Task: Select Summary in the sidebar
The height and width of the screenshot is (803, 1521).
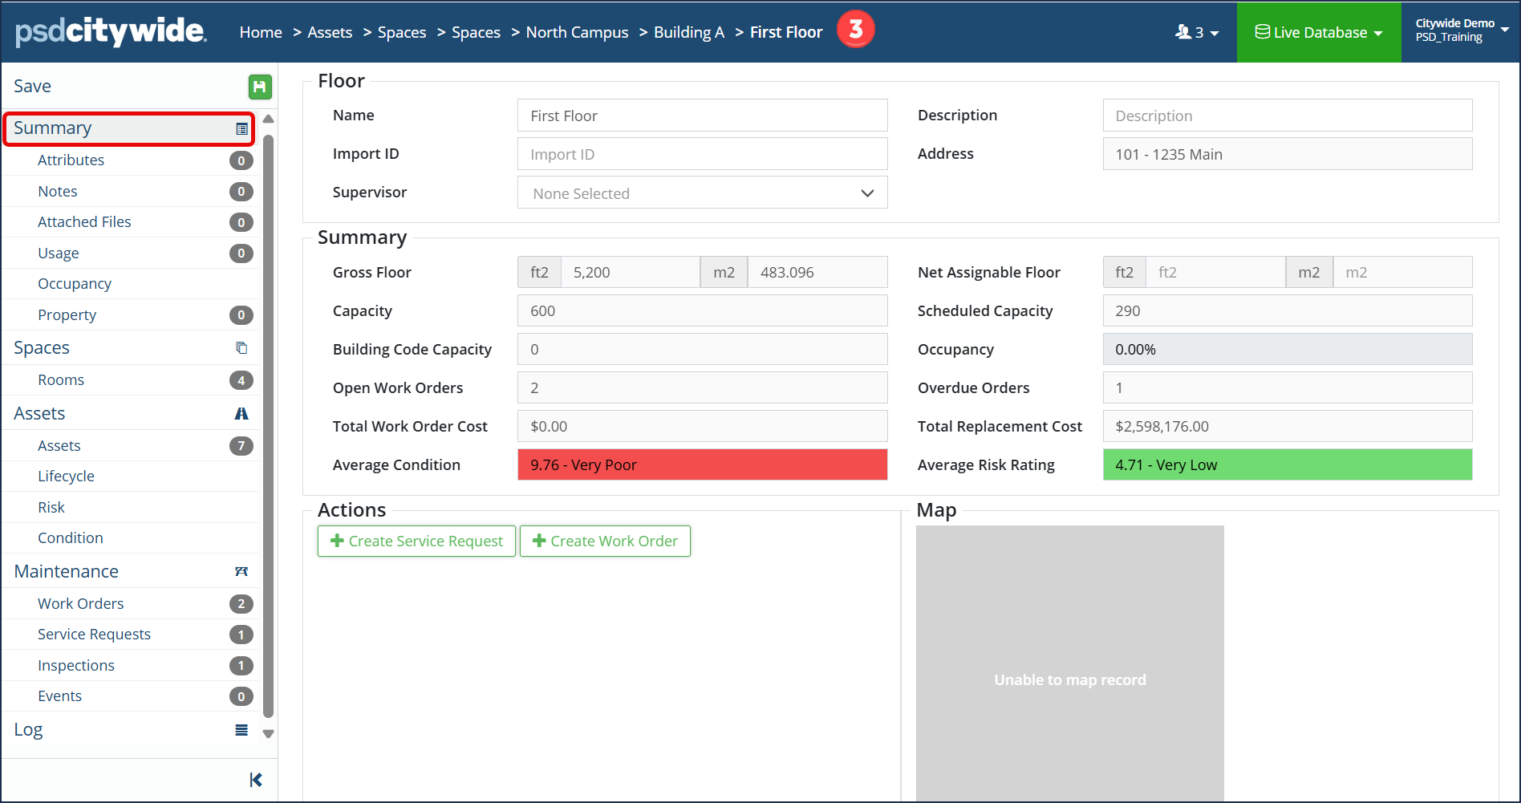Action: coord(129,129)
